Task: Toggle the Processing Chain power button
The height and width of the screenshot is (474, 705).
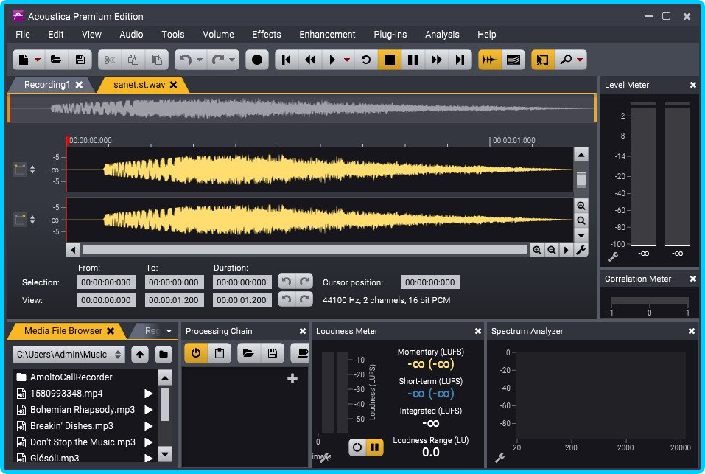Action: pos(195,353)
